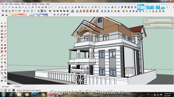The width and height of the screenshot is (174, 97).
Task: Click the red Stop button
Action: coord(115,11)
